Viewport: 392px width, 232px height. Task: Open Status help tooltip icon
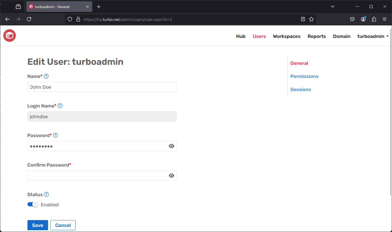coord(46,194)
